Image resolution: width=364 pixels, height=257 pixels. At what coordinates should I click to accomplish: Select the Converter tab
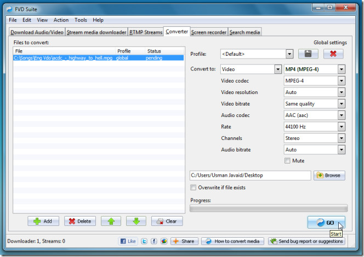(x=177, y=32)
